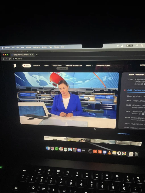Viewport: 145px width, 193px height.
Task: Open Google Chrome from the dock
Action: click(124, 154)
